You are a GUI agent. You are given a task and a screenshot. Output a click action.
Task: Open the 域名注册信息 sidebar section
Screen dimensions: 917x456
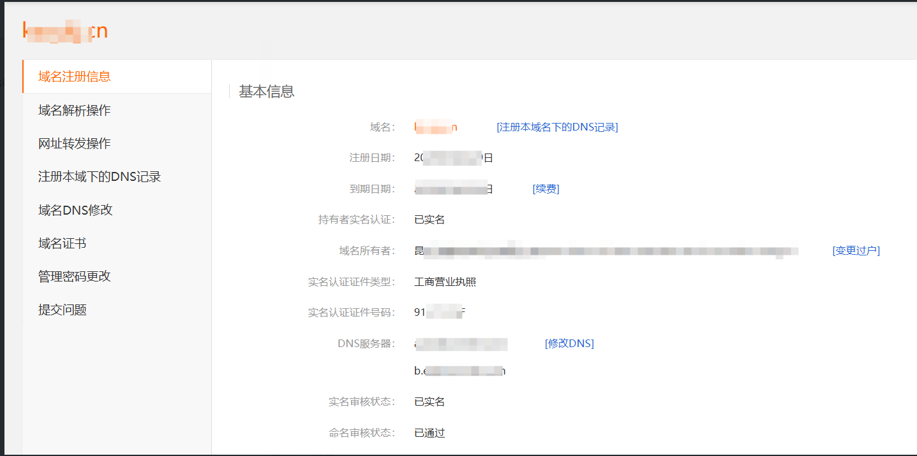[x=75, y=76]
